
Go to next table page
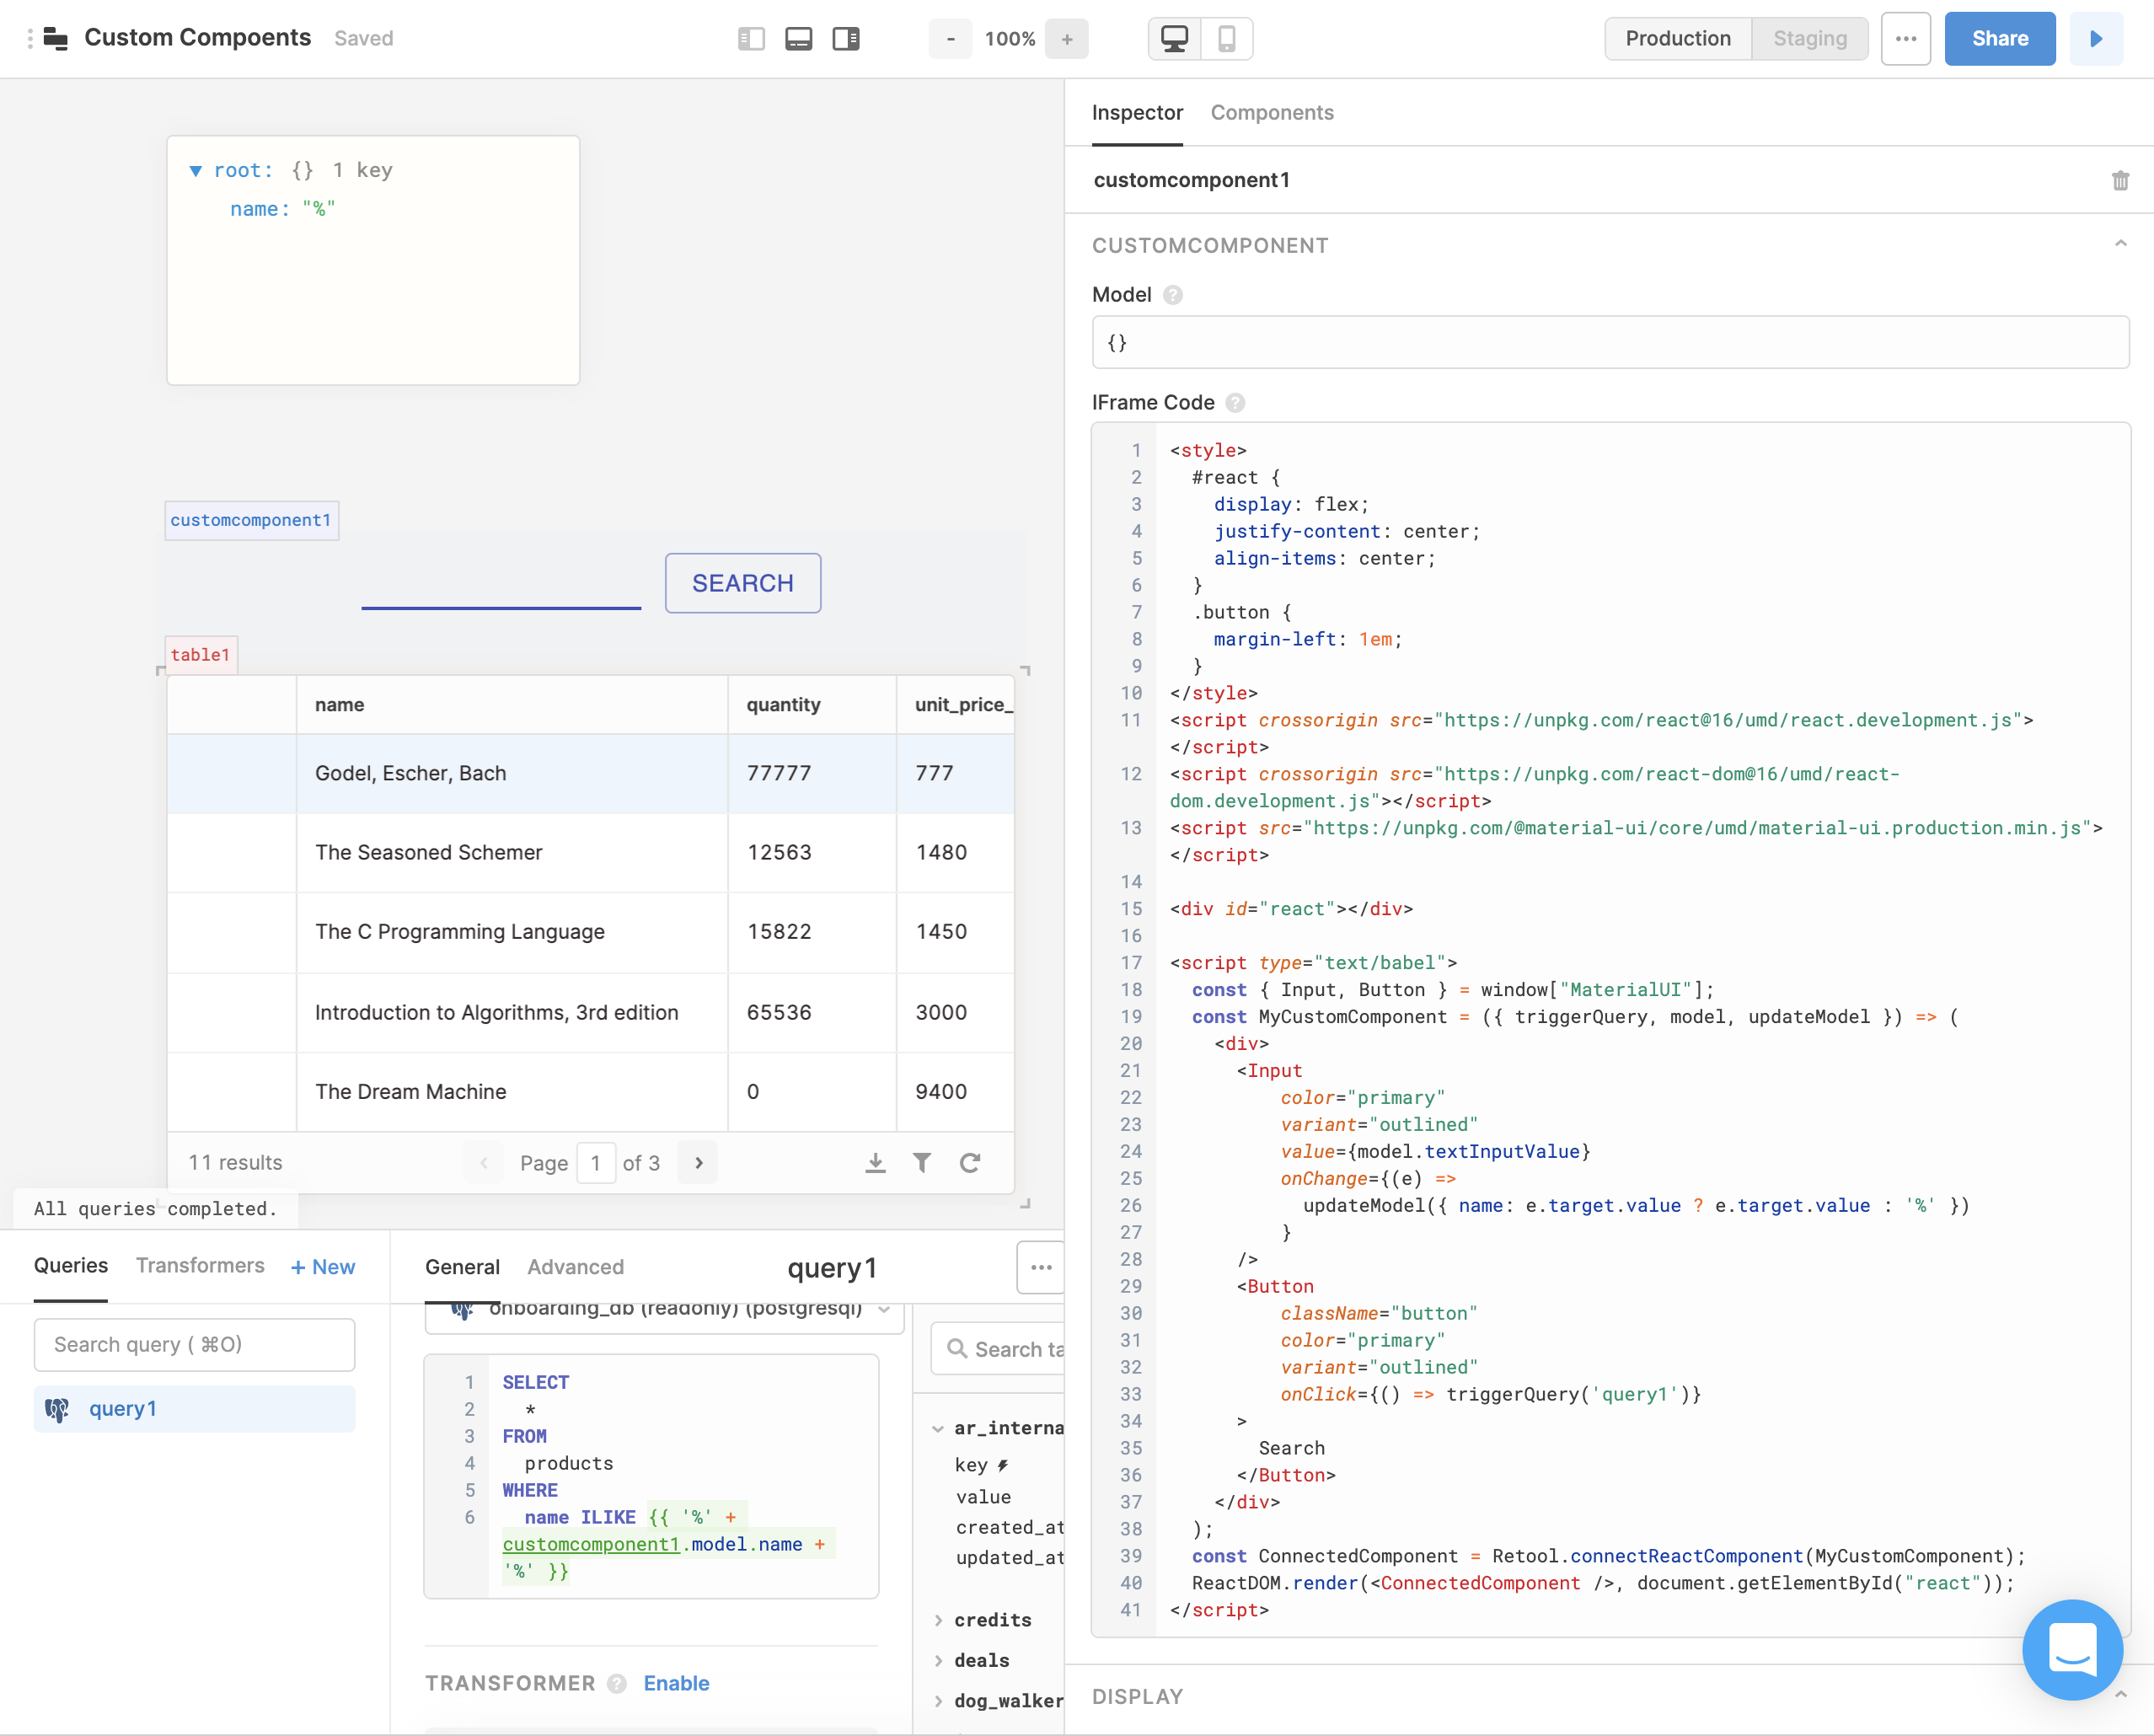coord(698,1163)
